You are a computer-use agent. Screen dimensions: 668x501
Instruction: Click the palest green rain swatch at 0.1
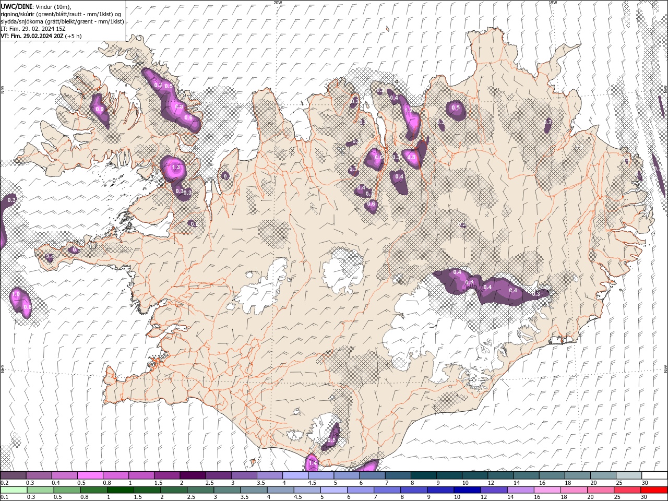14,490
